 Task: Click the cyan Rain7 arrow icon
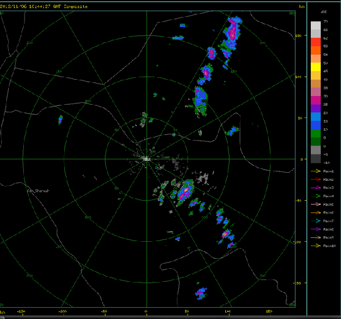coord(316,221)
